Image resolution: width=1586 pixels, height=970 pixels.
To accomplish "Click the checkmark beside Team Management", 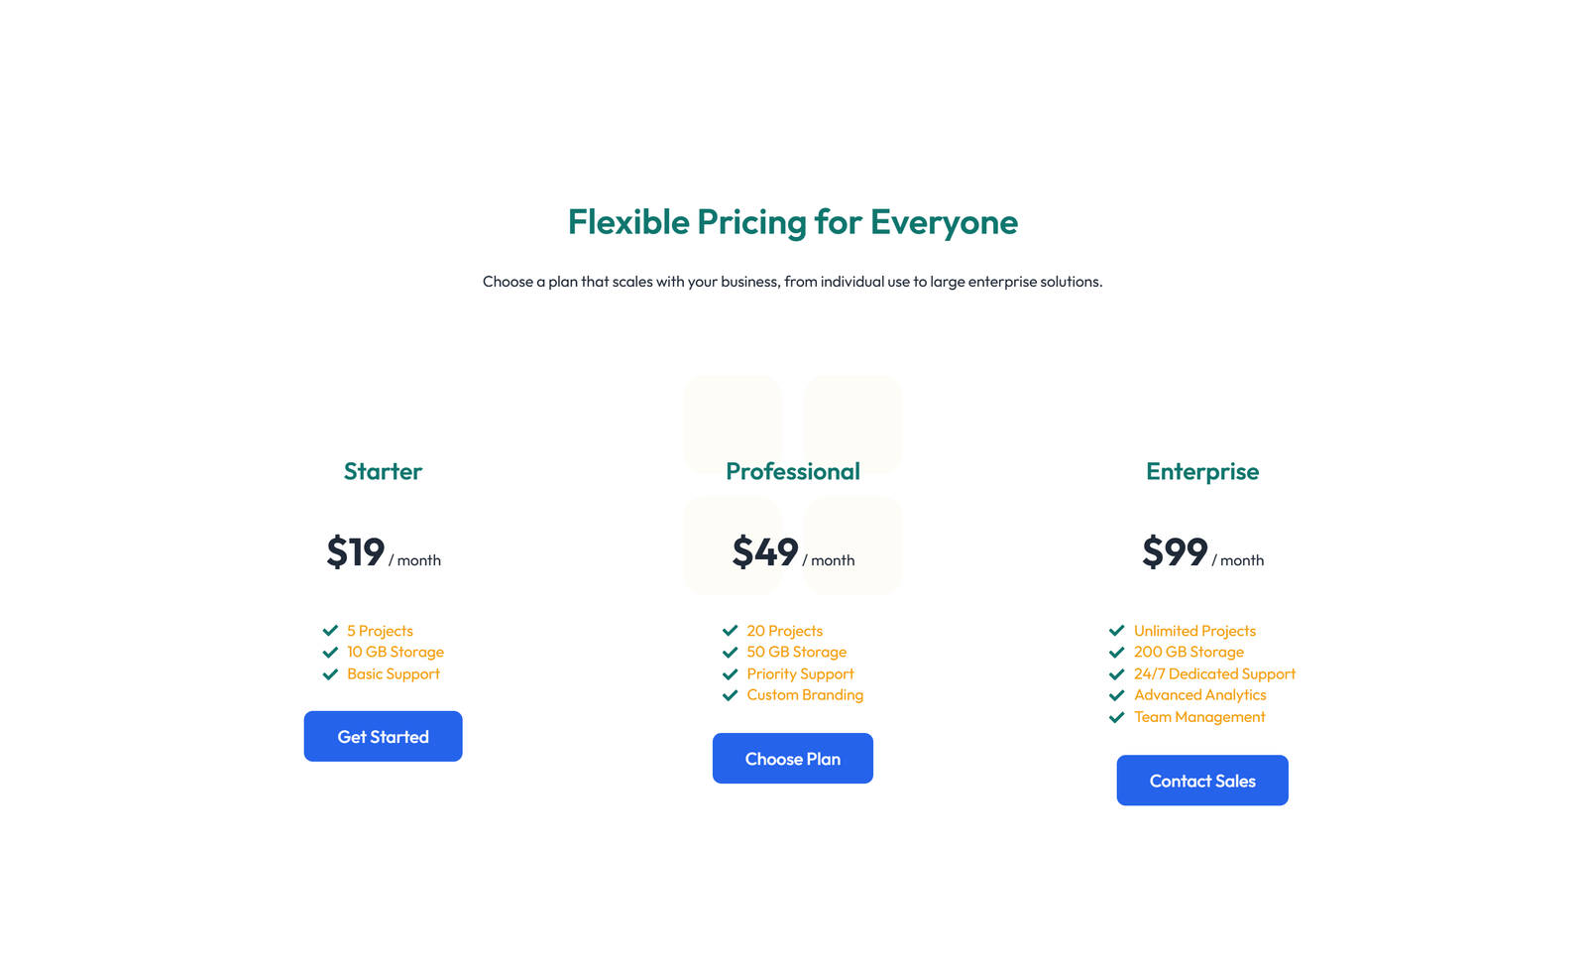I will click(1117, 717).
